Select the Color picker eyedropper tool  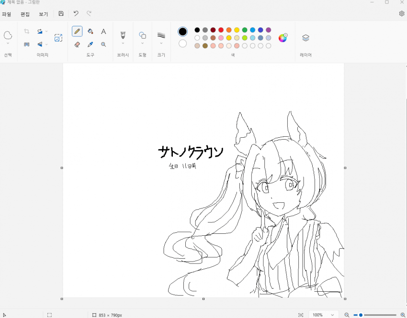[90, 44]
